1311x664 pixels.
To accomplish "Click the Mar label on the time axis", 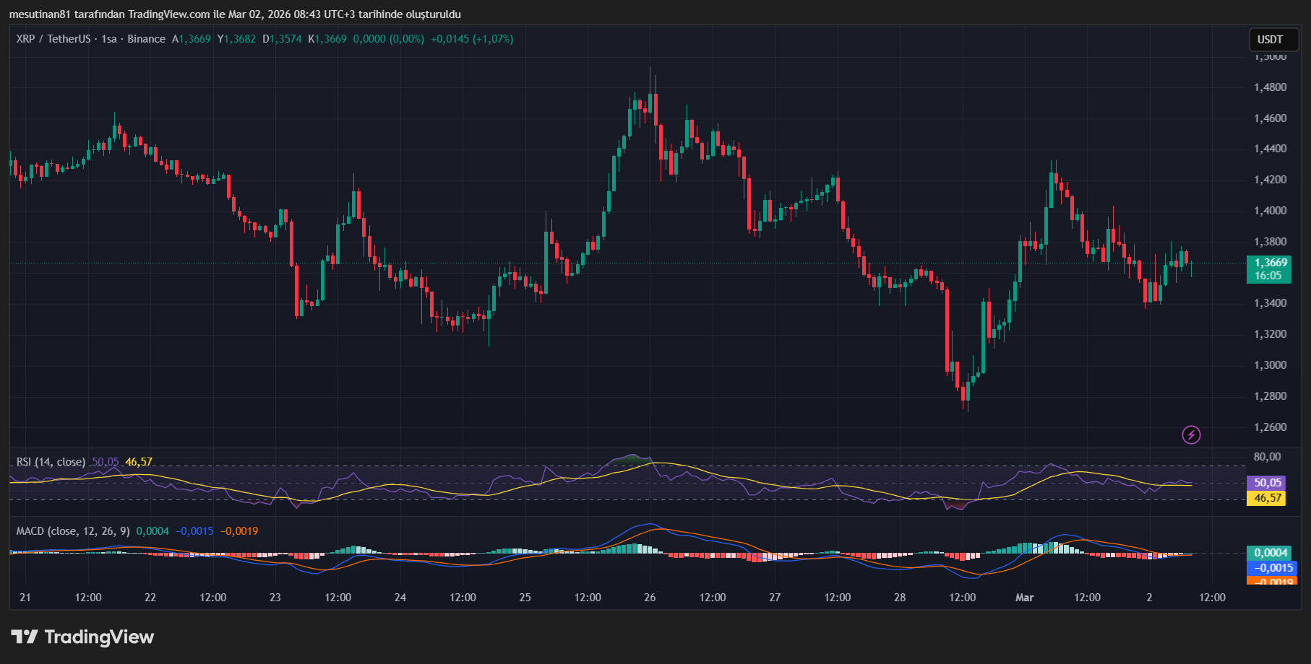I will tap(1025, 598).
